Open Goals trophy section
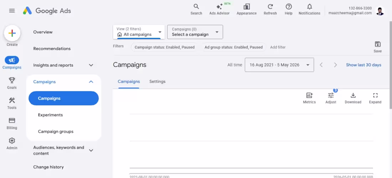 [x=12, y=83]
